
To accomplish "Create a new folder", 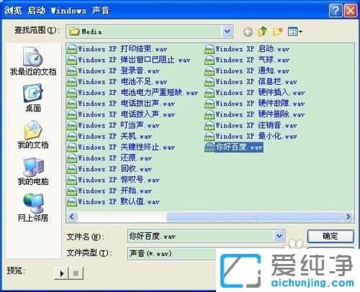I will [x=278, y=32].
